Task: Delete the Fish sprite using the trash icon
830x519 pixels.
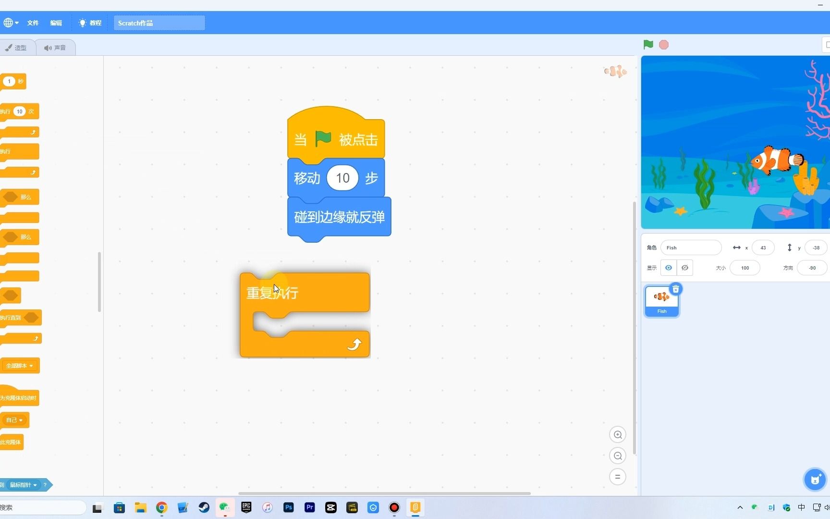Action: coord(675,289)
